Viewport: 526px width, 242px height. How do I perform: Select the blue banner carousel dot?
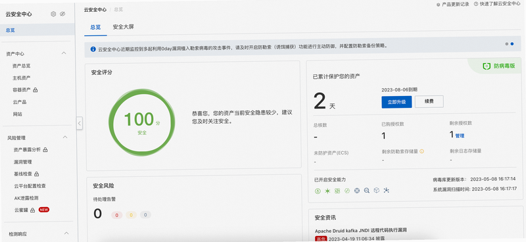512,43
